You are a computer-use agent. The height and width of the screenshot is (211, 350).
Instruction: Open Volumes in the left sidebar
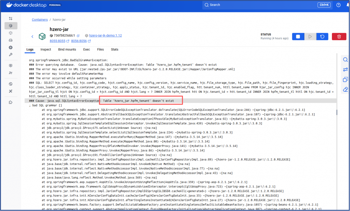(11, 40)
